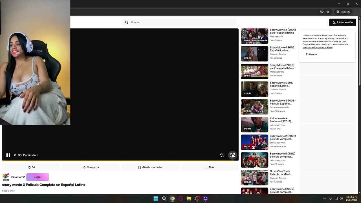
Task: Open purple circular app in taskbar
Action: (206, 198)
